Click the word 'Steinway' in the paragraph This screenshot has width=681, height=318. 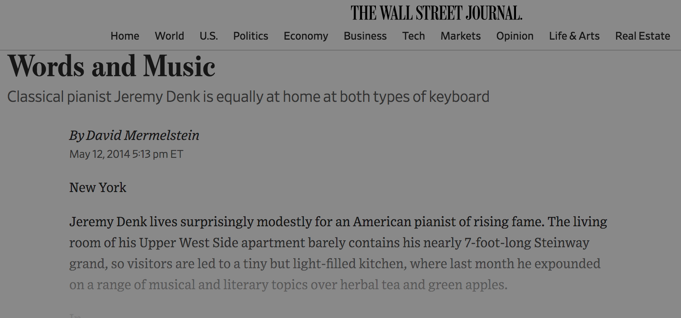[x=562, y=243]
